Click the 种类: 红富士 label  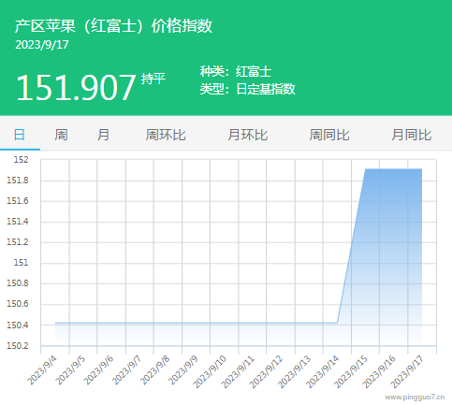(x=236, y=71)
